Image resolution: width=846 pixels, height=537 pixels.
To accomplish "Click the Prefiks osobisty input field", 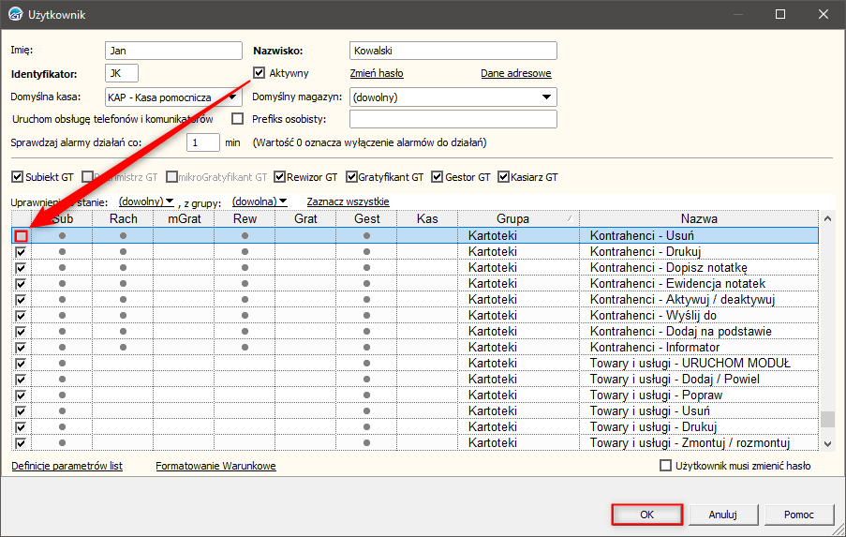I will pyautogui.click(x=453, y=119).
